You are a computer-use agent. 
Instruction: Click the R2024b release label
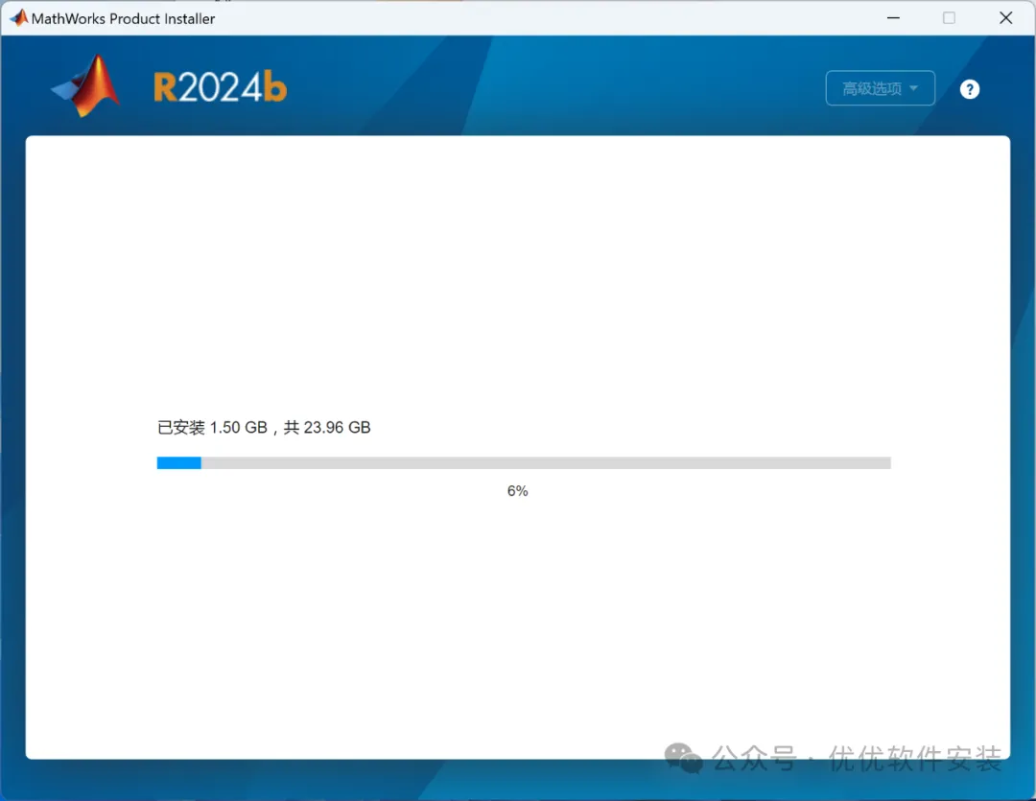pyautogui.click(x=220, y=87)
